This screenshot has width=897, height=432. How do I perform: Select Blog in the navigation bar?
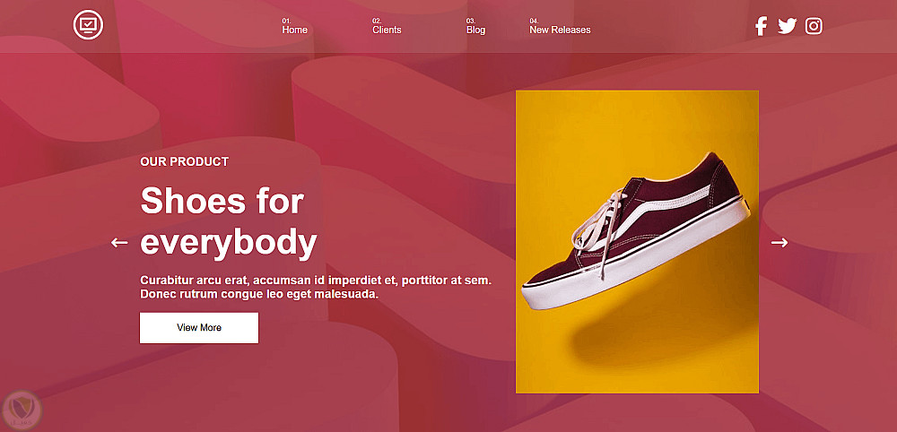pyautogui.click(x=475, y=30)
